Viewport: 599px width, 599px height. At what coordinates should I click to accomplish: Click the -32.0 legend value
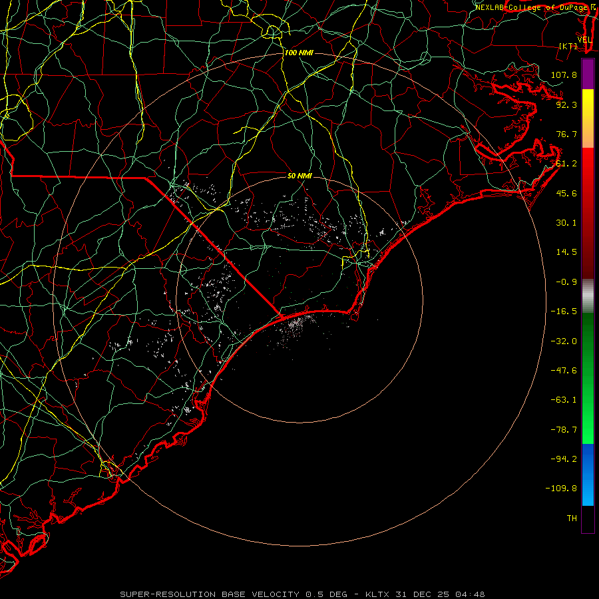pyautogui.click(x=564, y=341)
